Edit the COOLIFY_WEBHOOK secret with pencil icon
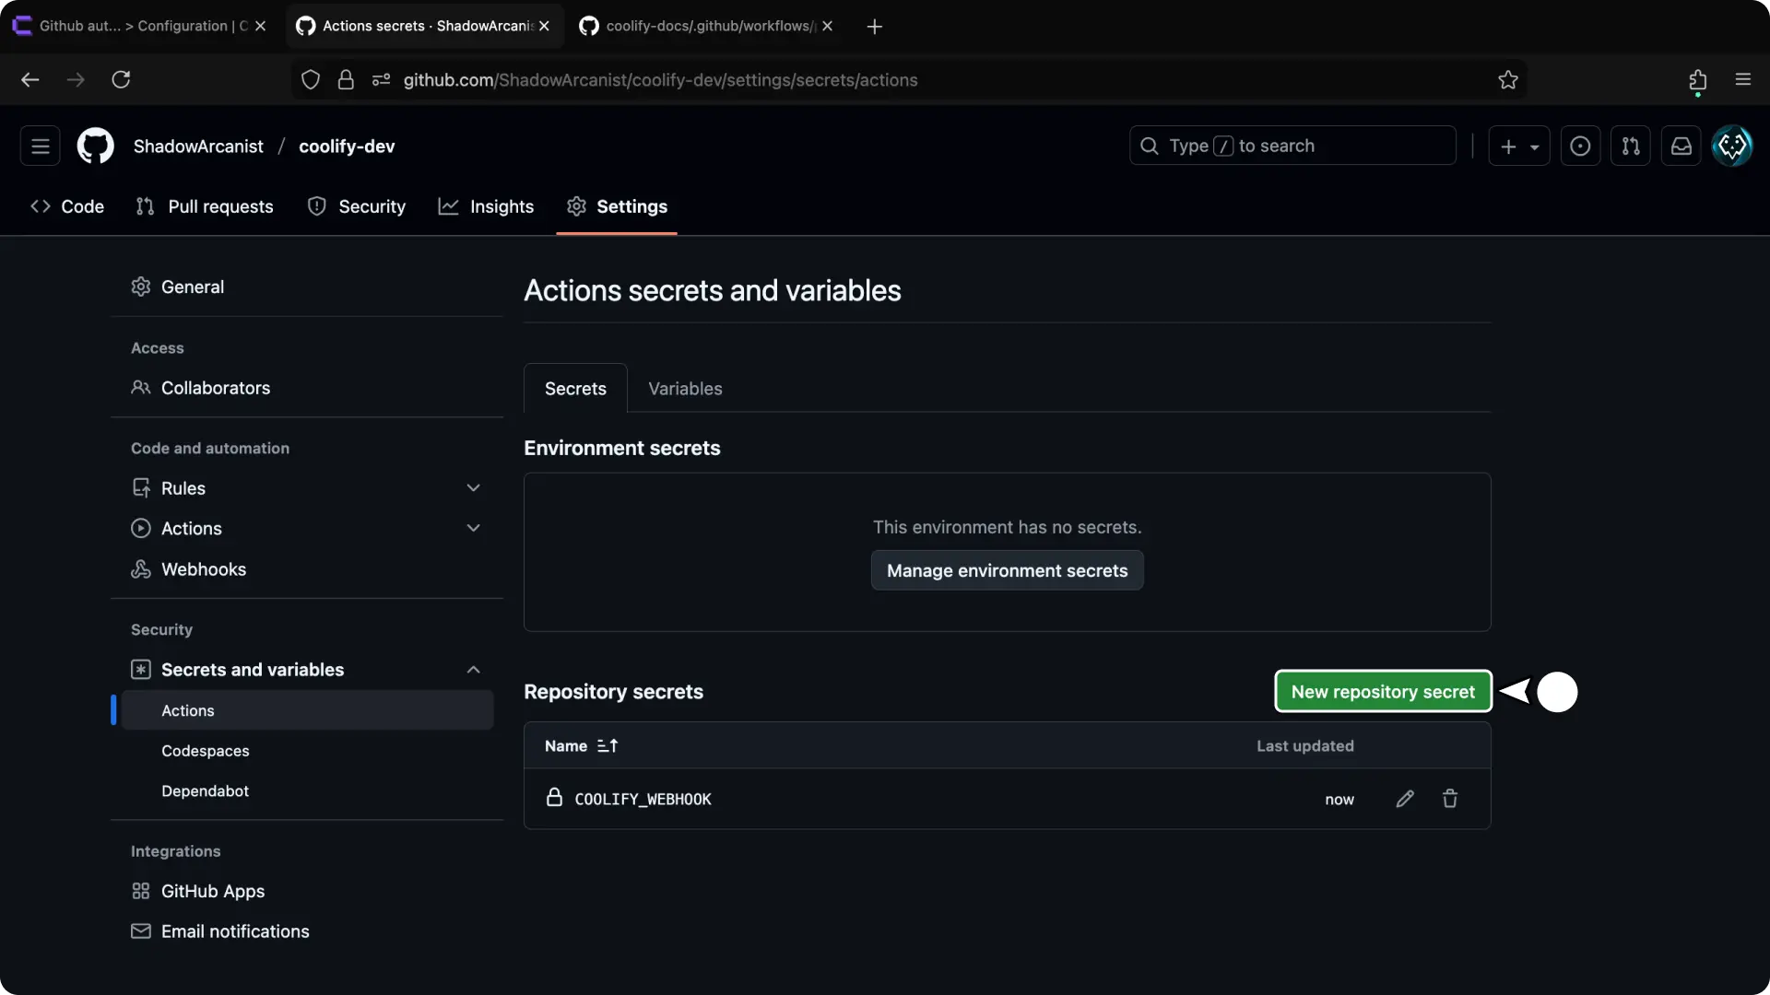This screenshot has width=1770, height=995. pos(1404,799)
